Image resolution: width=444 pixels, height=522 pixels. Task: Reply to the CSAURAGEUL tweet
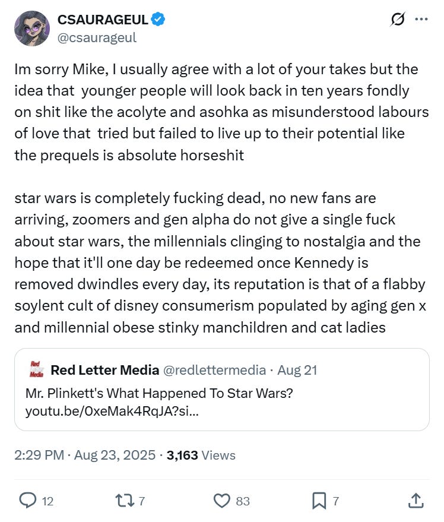coord(28,501)
